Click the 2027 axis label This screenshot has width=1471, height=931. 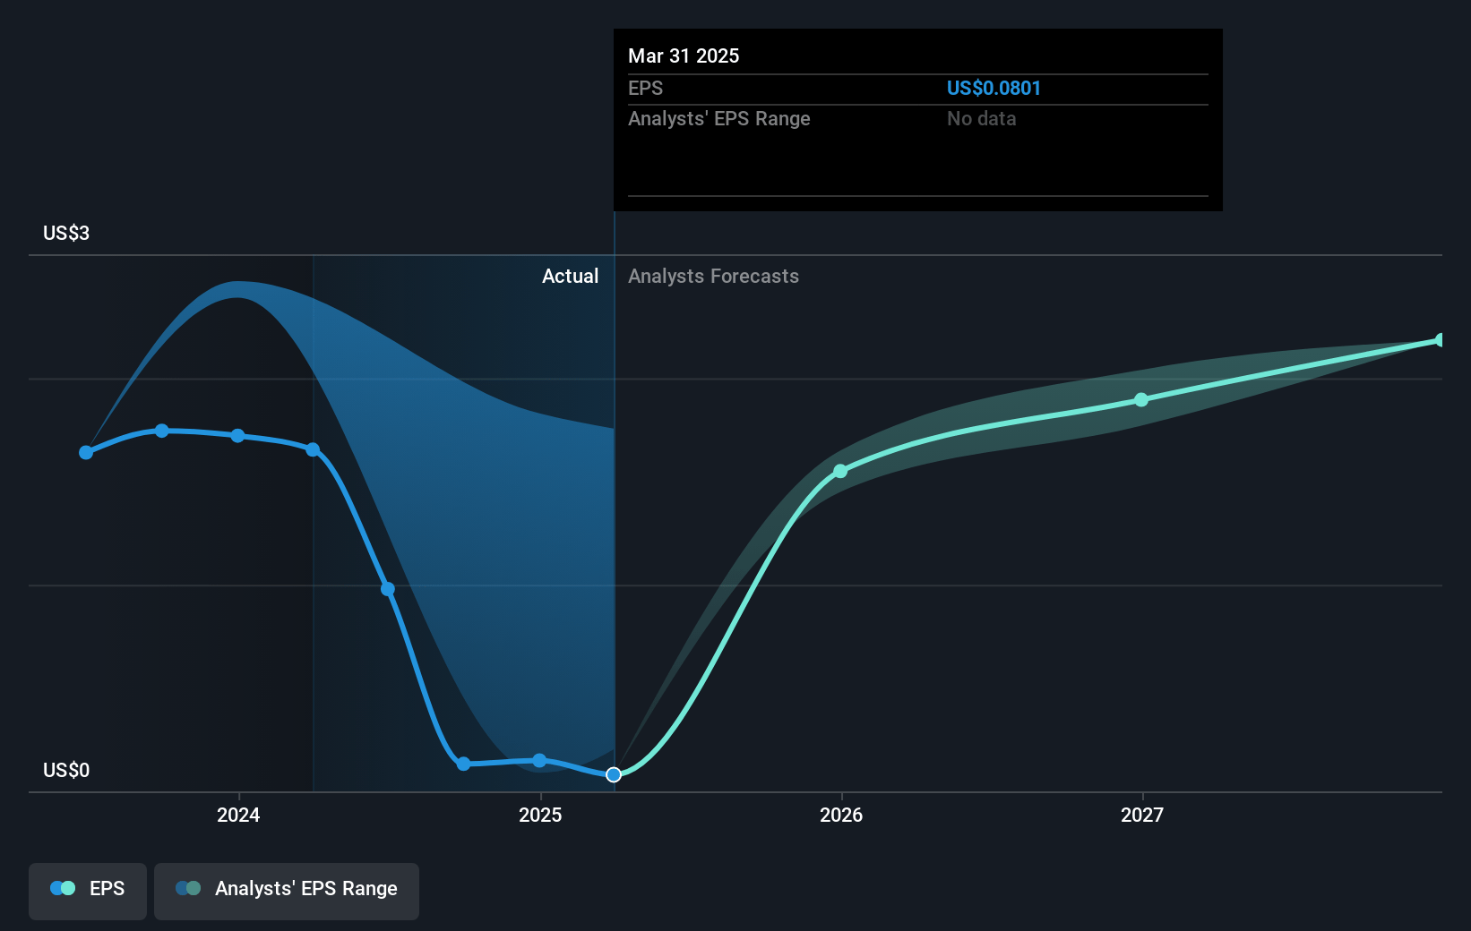[x=1142, y=815]
